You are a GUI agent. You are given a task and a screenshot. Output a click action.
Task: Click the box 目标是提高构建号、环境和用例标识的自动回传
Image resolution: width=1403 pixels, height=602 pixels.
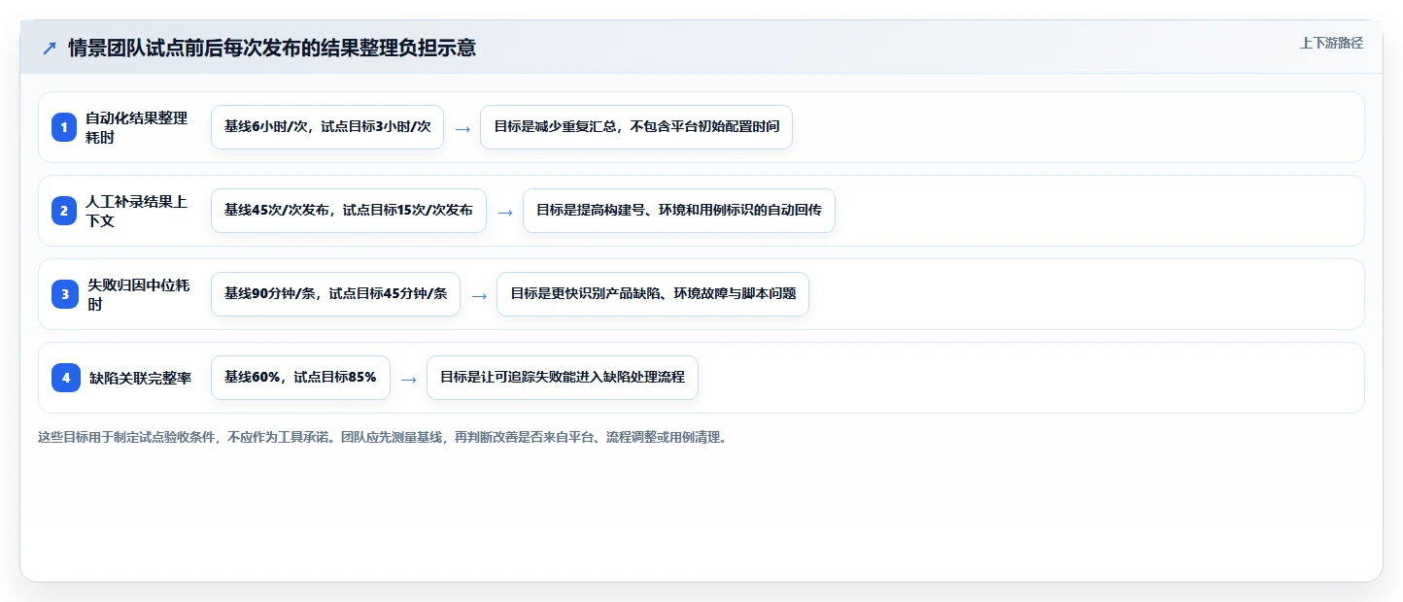tap(679, 211)
